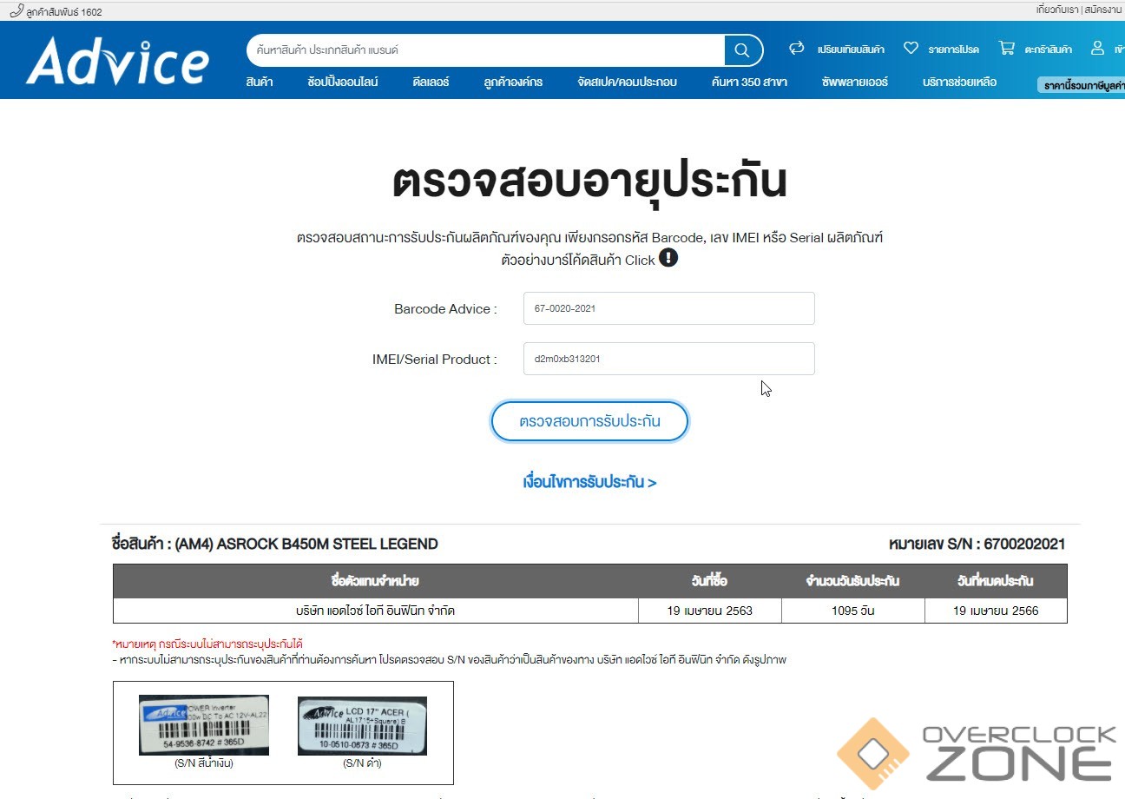
Task: Click the user account icon
Action: [x=1098, y=49]
